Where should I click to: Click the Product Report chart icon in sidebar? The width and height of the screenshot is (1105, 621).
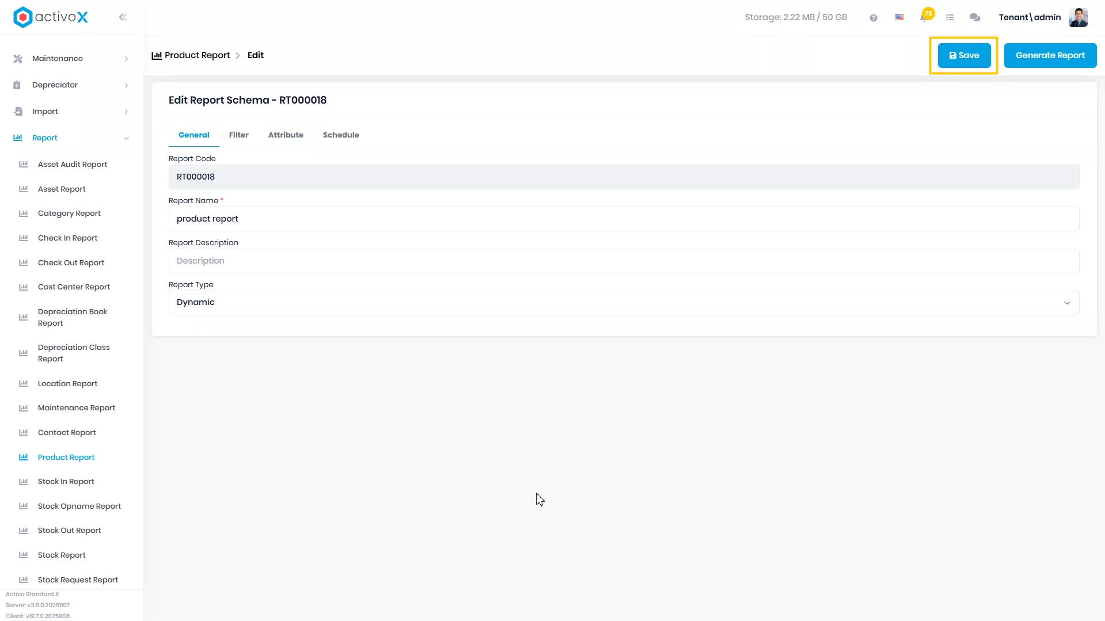coord(24,458)
